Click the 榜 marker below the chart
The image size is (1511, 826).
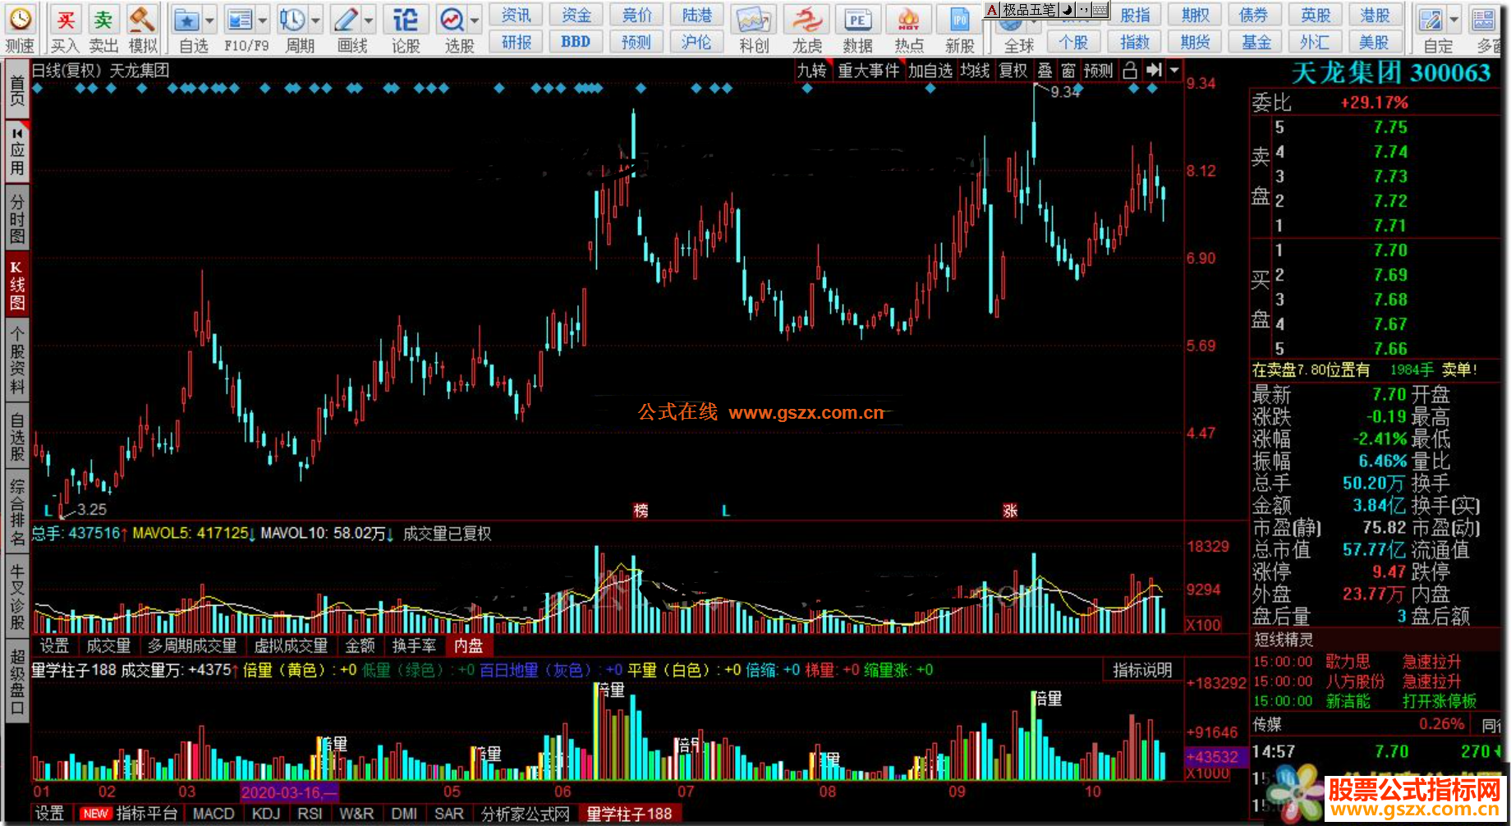(x=641, y=511)
